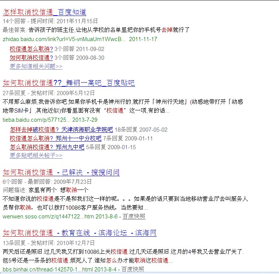Image resolution: width=279 pixels, height=274 pixels.
Task: Click 校信通怎么取消? link with 3个回答 2011-09-02
Action: click(31, 49)
